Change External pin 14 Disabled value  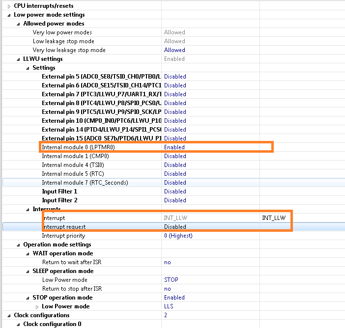(175, 130)
